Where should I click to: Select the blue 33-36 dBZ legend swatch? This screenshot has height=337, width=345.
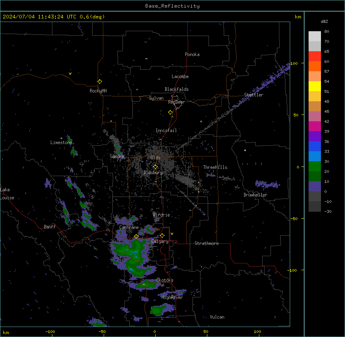pyautogui.click(x=315, y=146)
